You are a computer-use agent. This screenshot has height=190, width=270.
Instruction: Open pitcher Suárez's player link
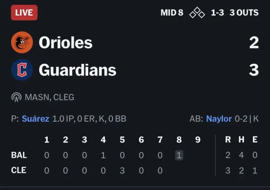(36, 119)
